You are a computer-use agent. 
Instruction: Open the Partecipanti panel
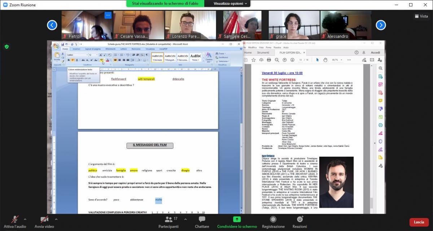point(168,222)
